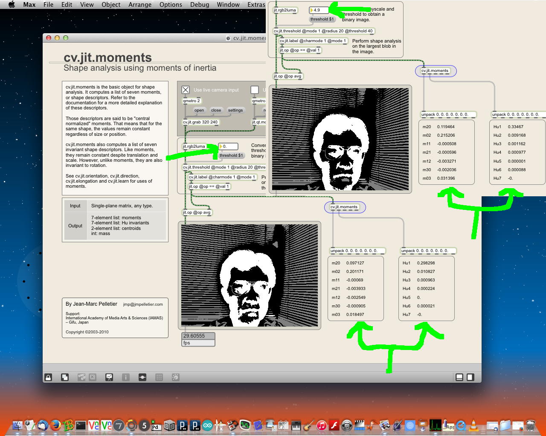
Task: Click the 'cv.jit.moments' help title
Action: click(107, 57)
